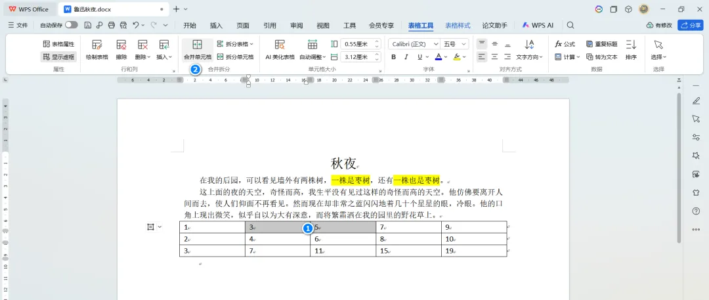The height and width of the screenshot is (300, 709).
Task: Align cell text middle center icon
Action: point(495,57)
